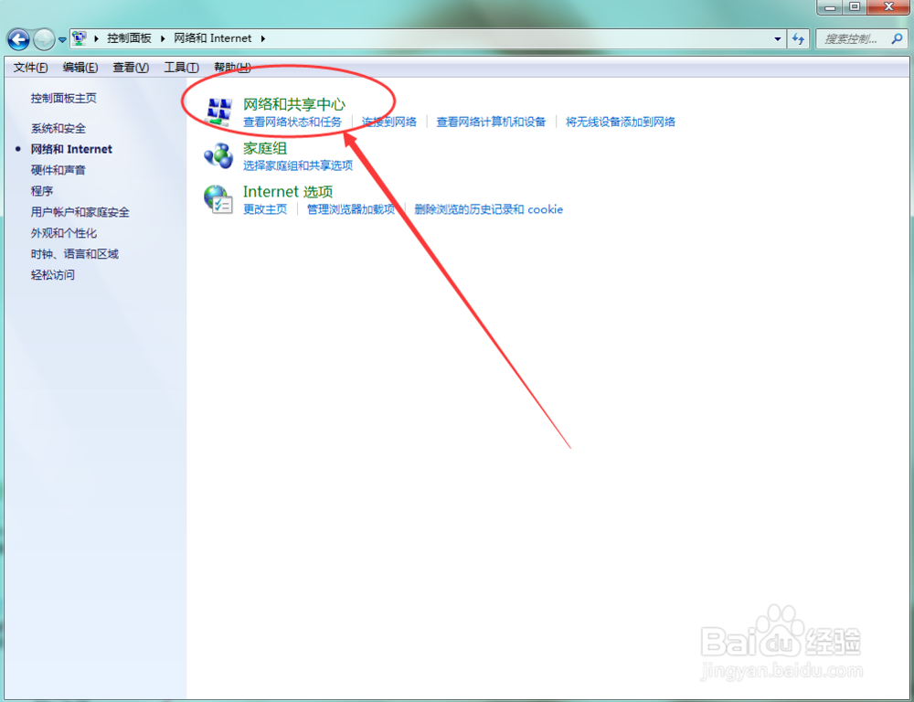This screenshot has width=914, height=702.
Task: Click the 网络和 Internet breadcrumb
Action: (212, 38)
